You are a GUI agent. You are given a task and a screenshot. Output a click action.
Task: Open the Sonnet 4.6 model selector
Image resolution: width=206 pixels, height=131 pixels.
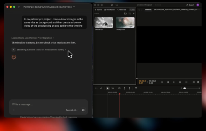tap(72, 110)
